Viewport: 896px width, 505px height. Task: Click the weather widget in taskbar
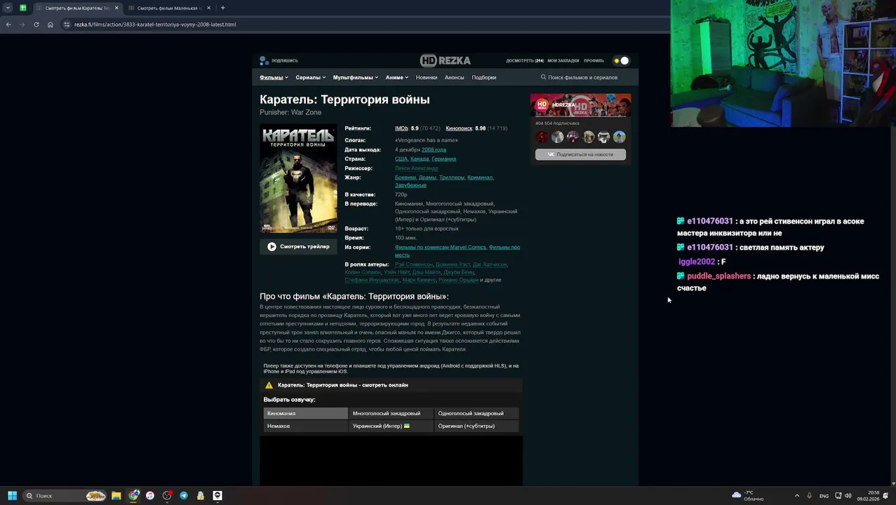(748, 495)
